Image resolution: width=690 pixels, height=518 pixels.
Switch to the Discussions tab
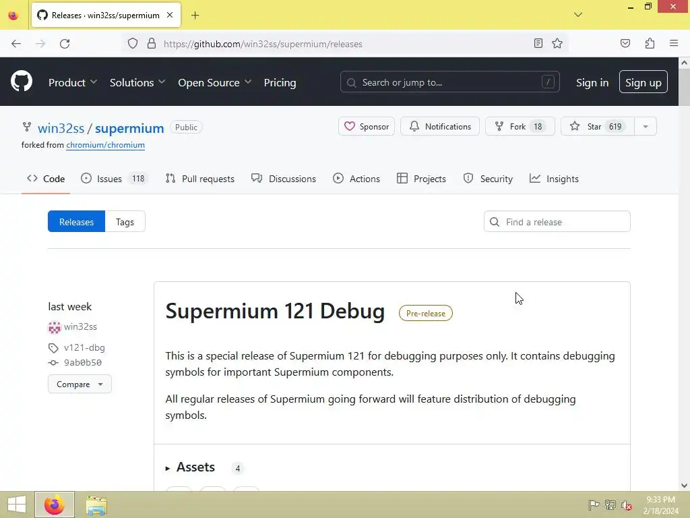pos(284,179)
